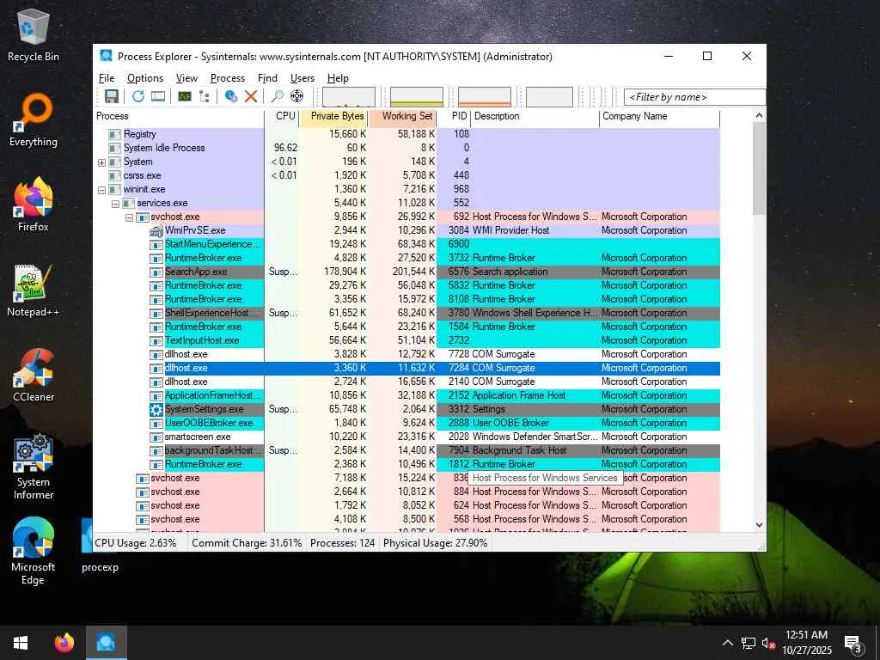The image size is (880, 660).
Task: Click 'Commit Charge: 31.61%' in status bar
Action: click(247, 543)
